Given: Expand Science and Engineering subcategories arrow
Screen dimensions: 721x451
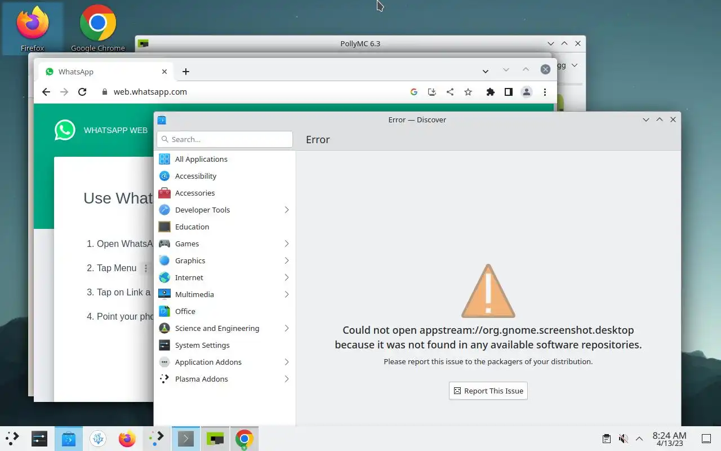Looking at the screenshot, I should point(286,328).
